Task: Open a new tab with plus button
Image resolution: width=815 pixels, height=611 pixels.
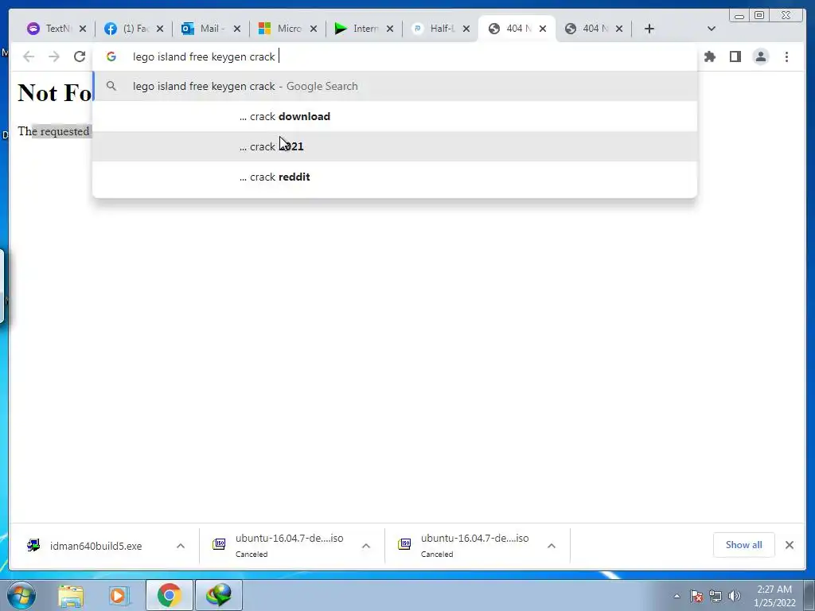Action: (x=649, y=29)
